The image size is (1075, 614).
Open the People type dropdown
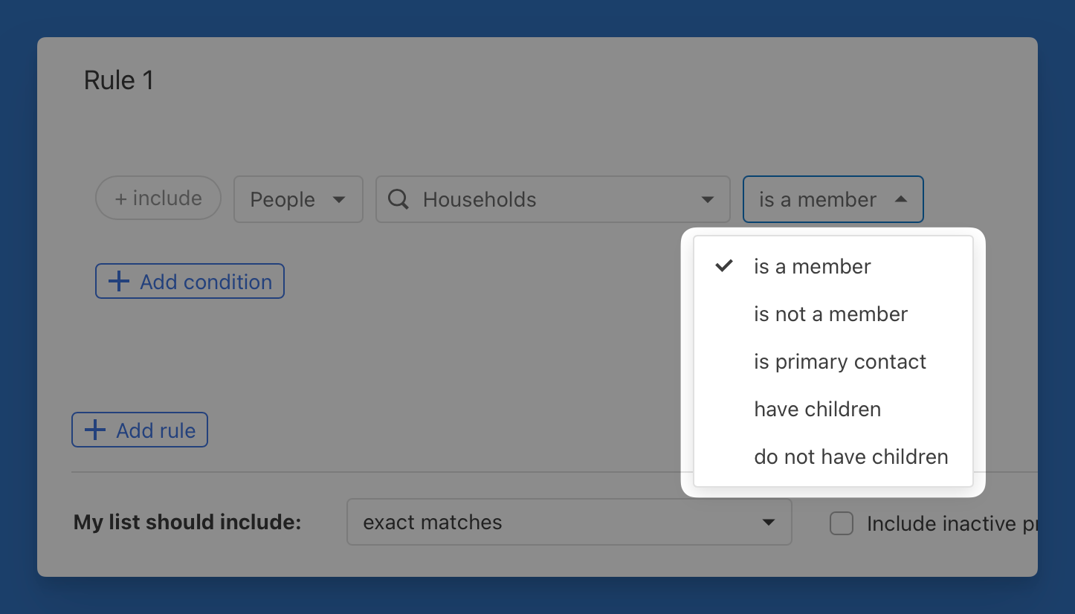tap(298, 199)
